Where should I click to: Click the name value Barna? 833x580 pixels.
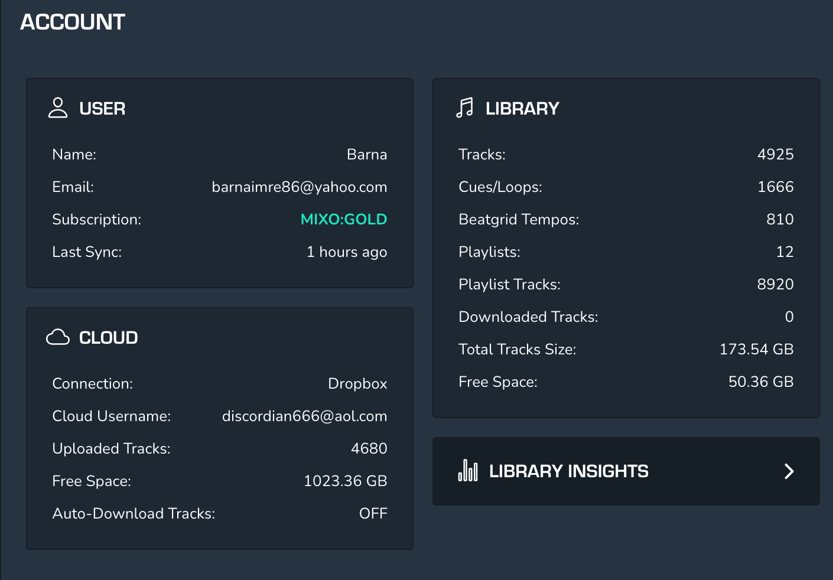coord(367,154)
